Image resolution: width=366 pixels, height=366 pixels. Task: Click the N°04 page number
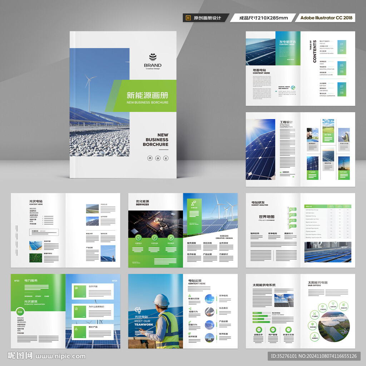coord(115,281)
